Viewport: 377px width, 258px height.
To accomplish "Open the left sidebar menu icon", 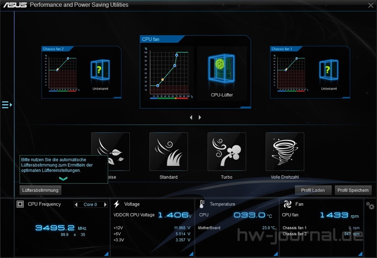I will pos(7,105).
